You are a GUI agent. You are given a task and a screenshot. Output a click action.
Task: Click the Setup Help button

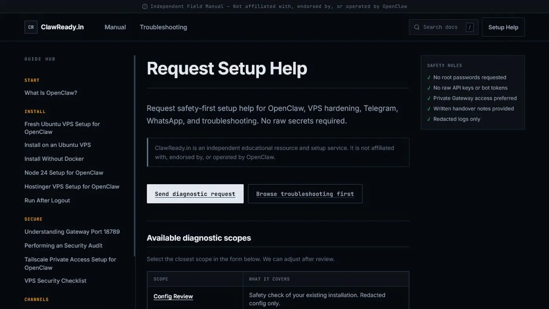(x=503, y=27)
